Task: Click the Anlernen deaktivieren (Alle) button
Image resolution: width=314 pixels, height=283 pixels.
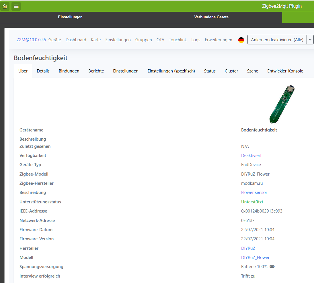Action: click(277, 40)
